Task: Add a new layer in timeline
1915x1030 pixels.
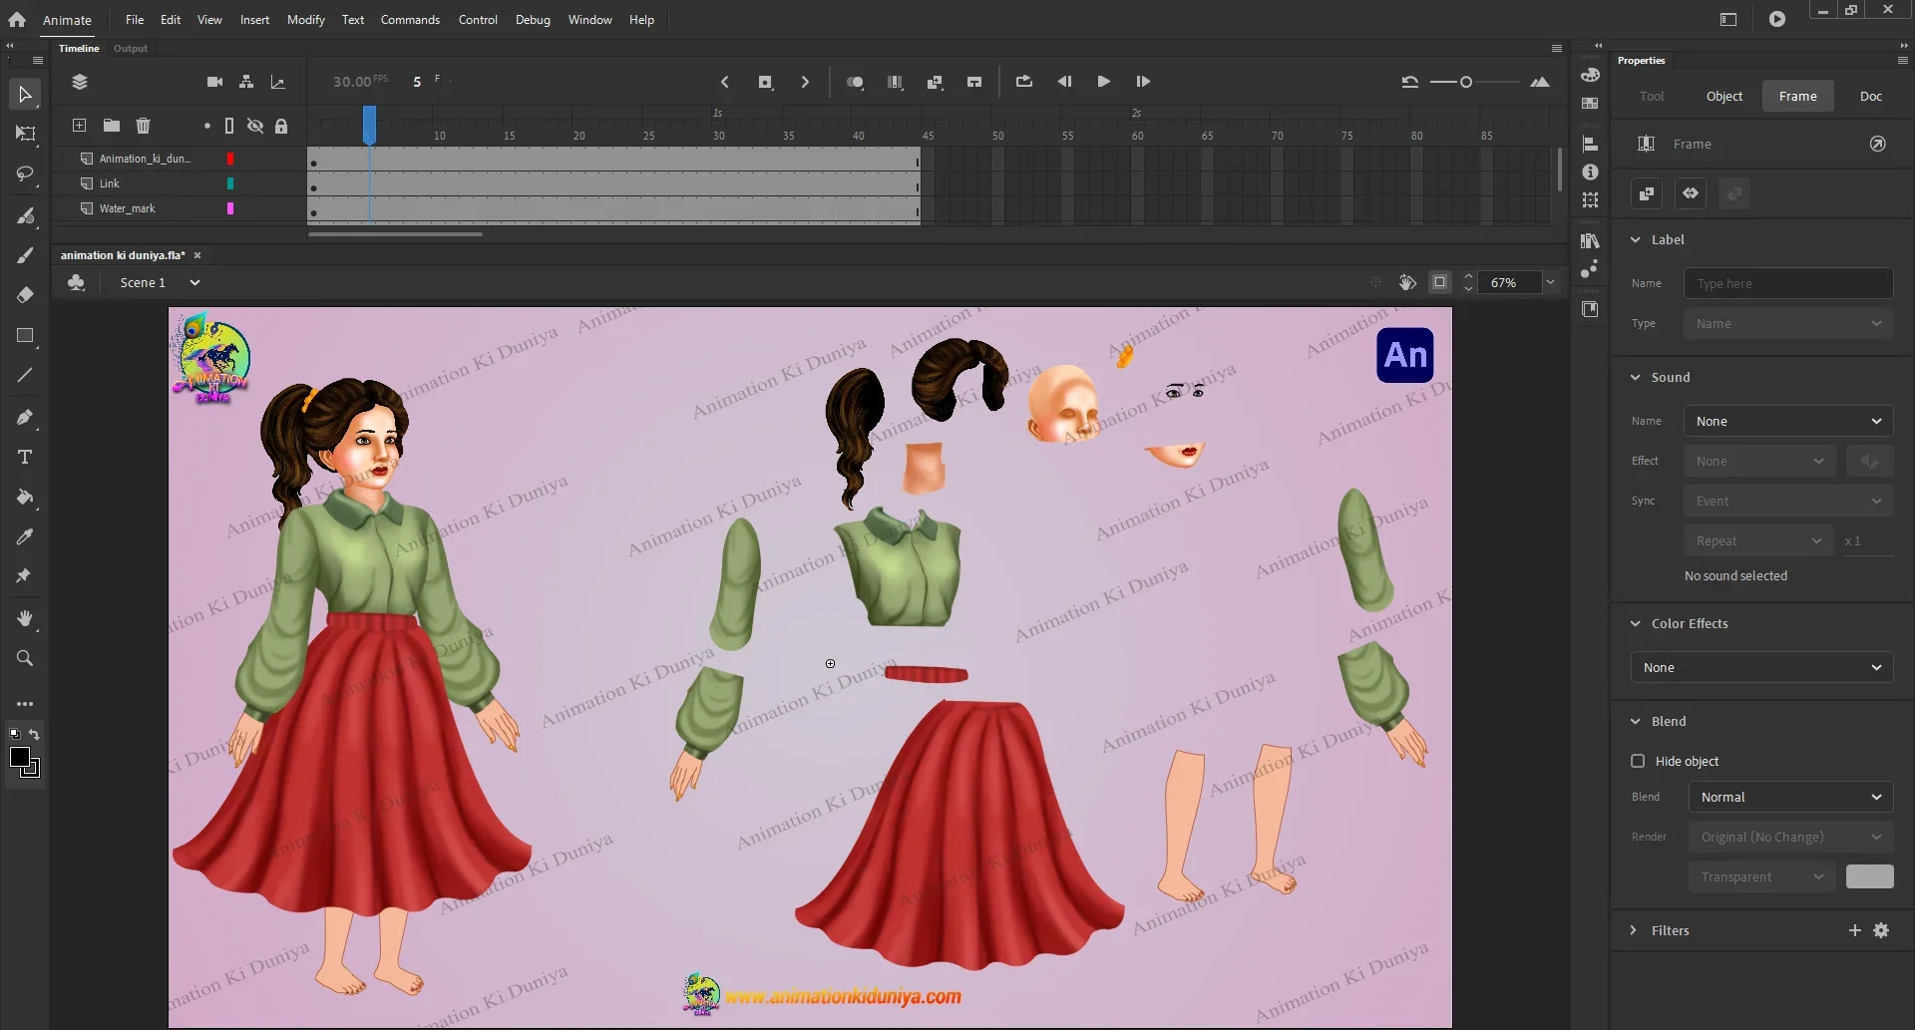Action: coord(79,126)
